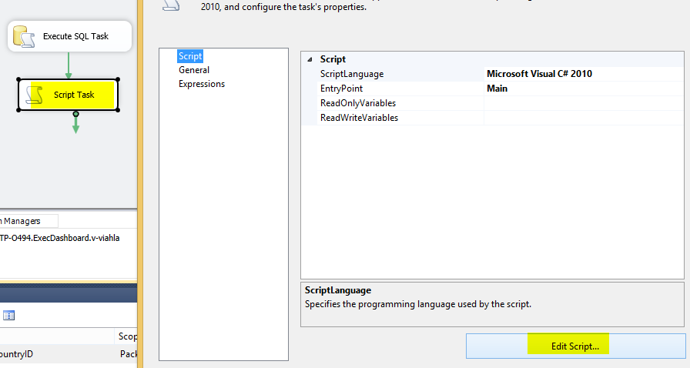
Task: Click the Execute SQL Task database icon
Action: point(24,36)
